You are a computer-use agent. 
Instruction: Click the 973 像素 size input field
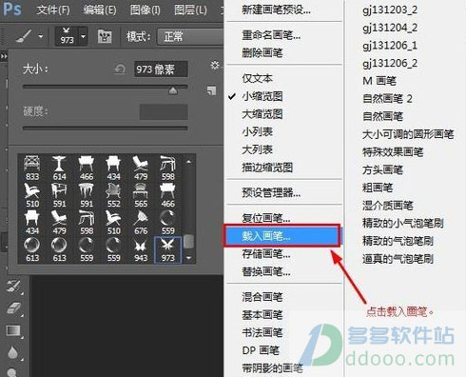click(161, 69)
